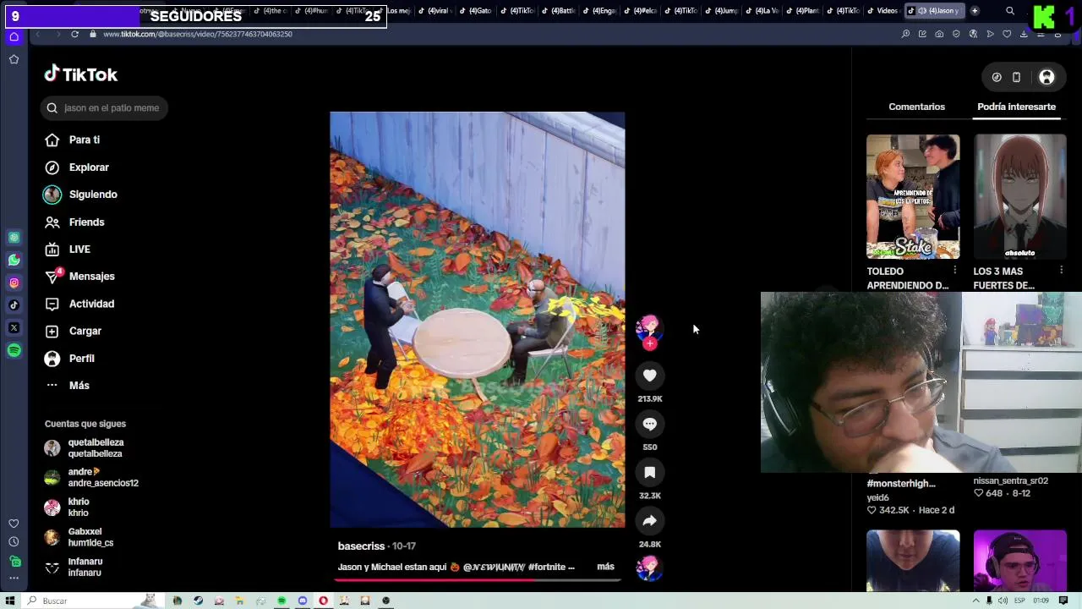
Task: Share the video with the arrow icon
Action: [649, 521]
